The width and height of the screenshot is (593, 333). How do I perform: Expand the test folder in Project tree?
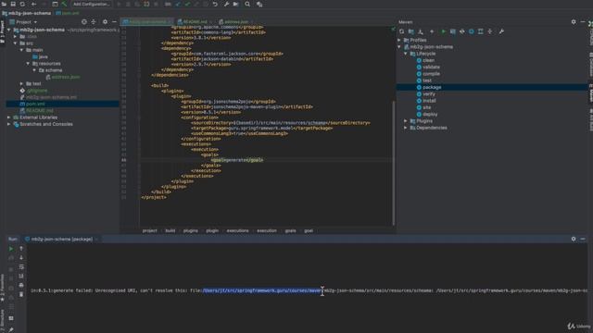[x=21, y=83]
